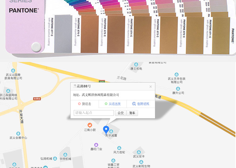
Task: Click the 太平减震 building icon
Action: 111,131
